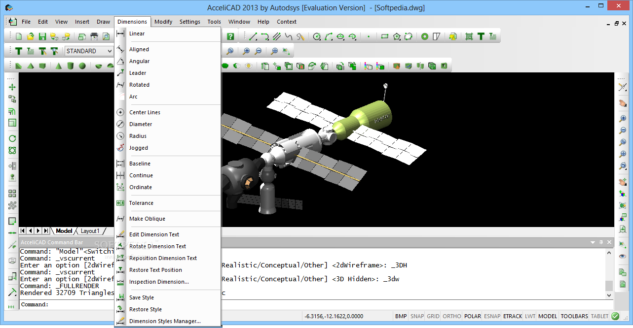Choose Tolerance menu entry
This screenshot has height=328, width=633.
pos(167,203)
